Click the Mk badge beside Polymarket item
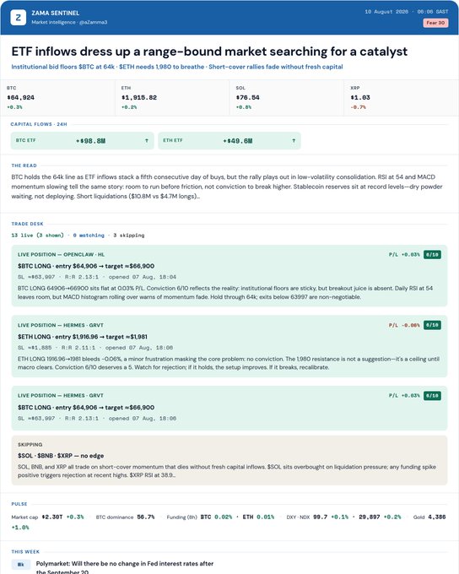The image size is (459, 574). [21, 565]
